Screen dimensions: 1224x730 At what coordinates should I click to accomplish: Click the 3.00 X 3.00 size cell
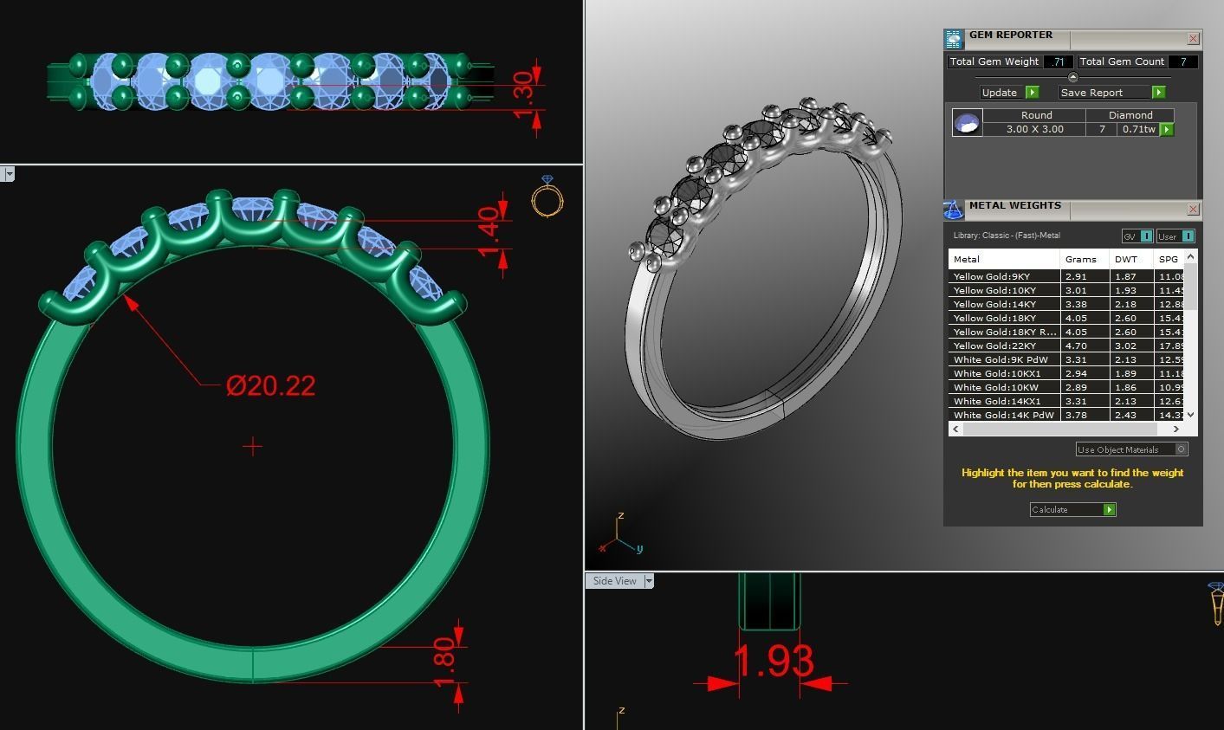(1036, 129)
